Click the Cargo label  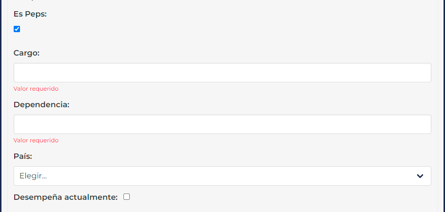[26, 53]
